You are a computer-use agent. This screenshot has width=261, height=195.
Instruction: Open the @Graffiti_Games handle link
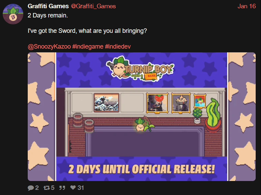coord(93,6)
